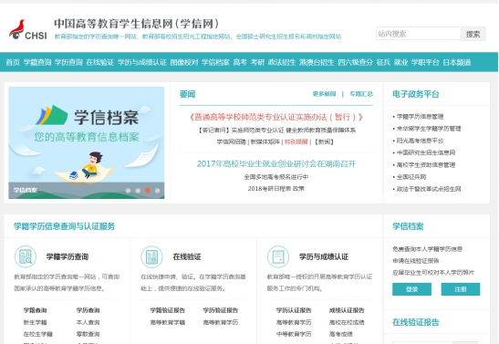The image size is (499, 344).
Task: Click the 要闻 heading
Action: tap(187, 94)
